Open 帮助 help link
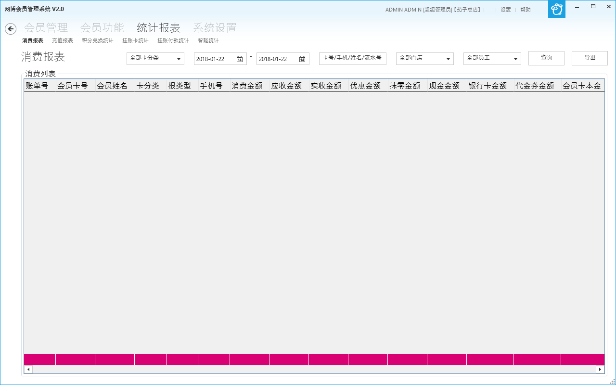This screenshot has width=616, height=385. [526, 10]
